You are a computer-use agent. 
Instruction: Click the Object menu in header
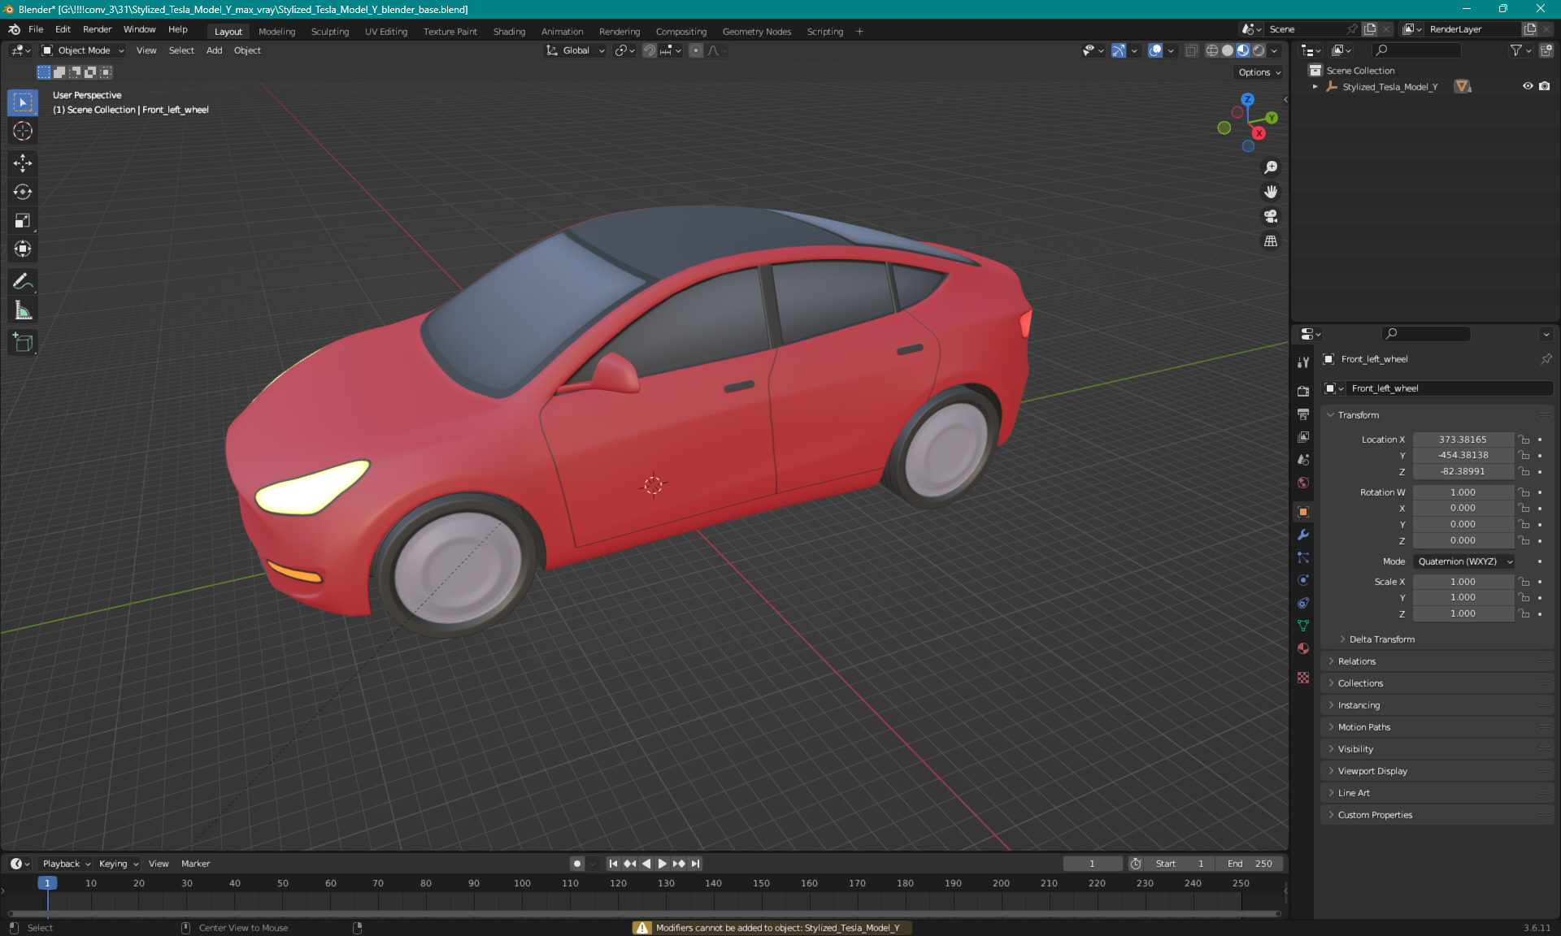pos(247,50)
